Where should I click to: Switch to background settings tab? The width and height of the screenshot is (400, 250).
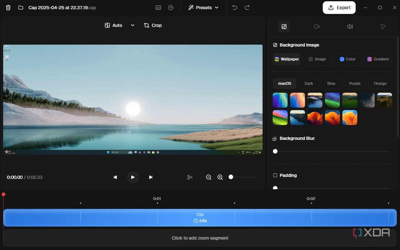click(284, 27)
